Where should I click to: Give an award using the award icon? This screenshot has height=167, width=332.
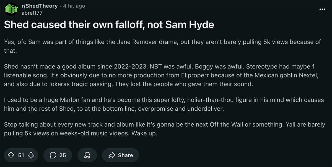click(87, 155)
